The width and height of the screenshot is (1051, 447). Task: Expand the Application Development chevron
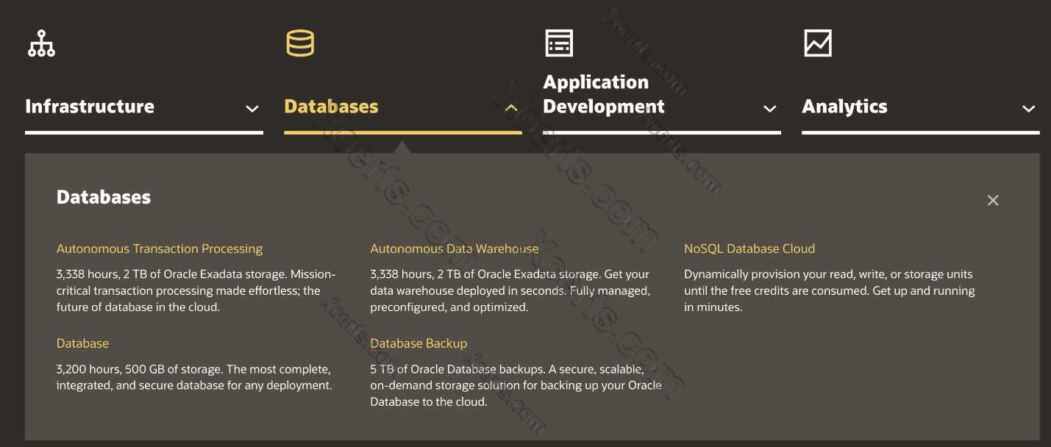point(769,109)
